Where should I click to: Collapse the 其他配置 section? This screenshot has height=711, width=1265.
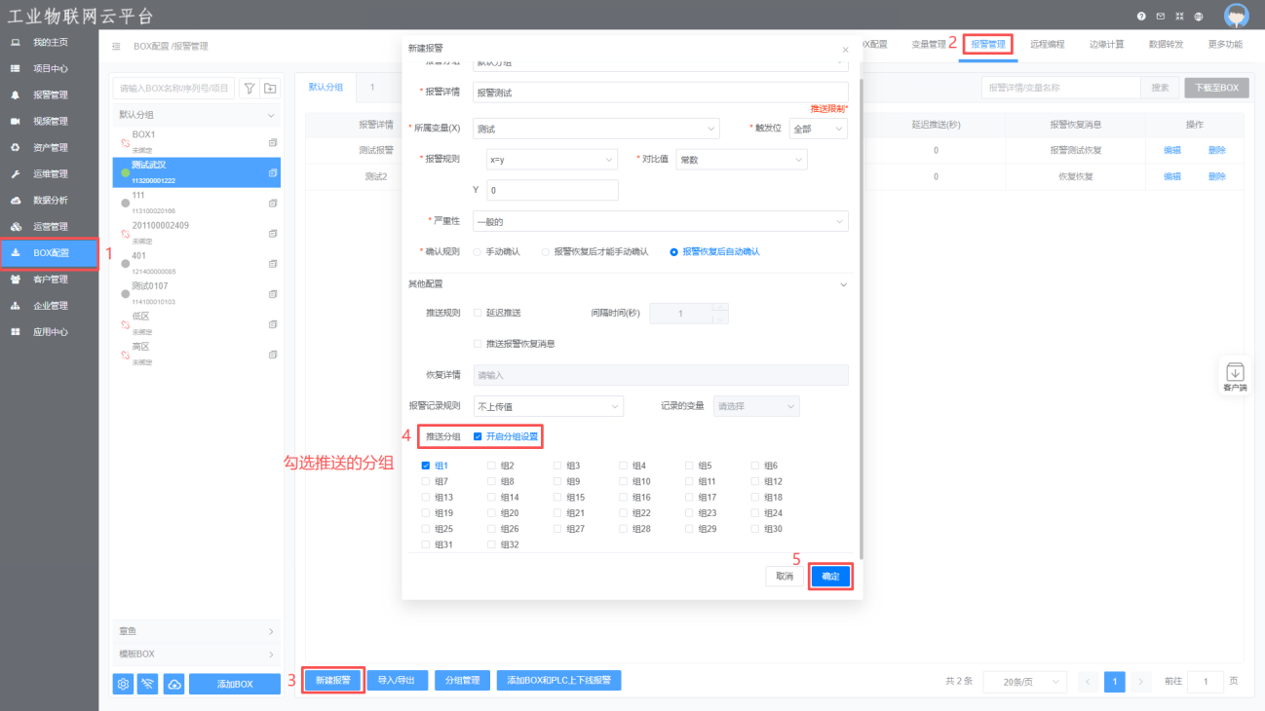[x=843, y=284]
